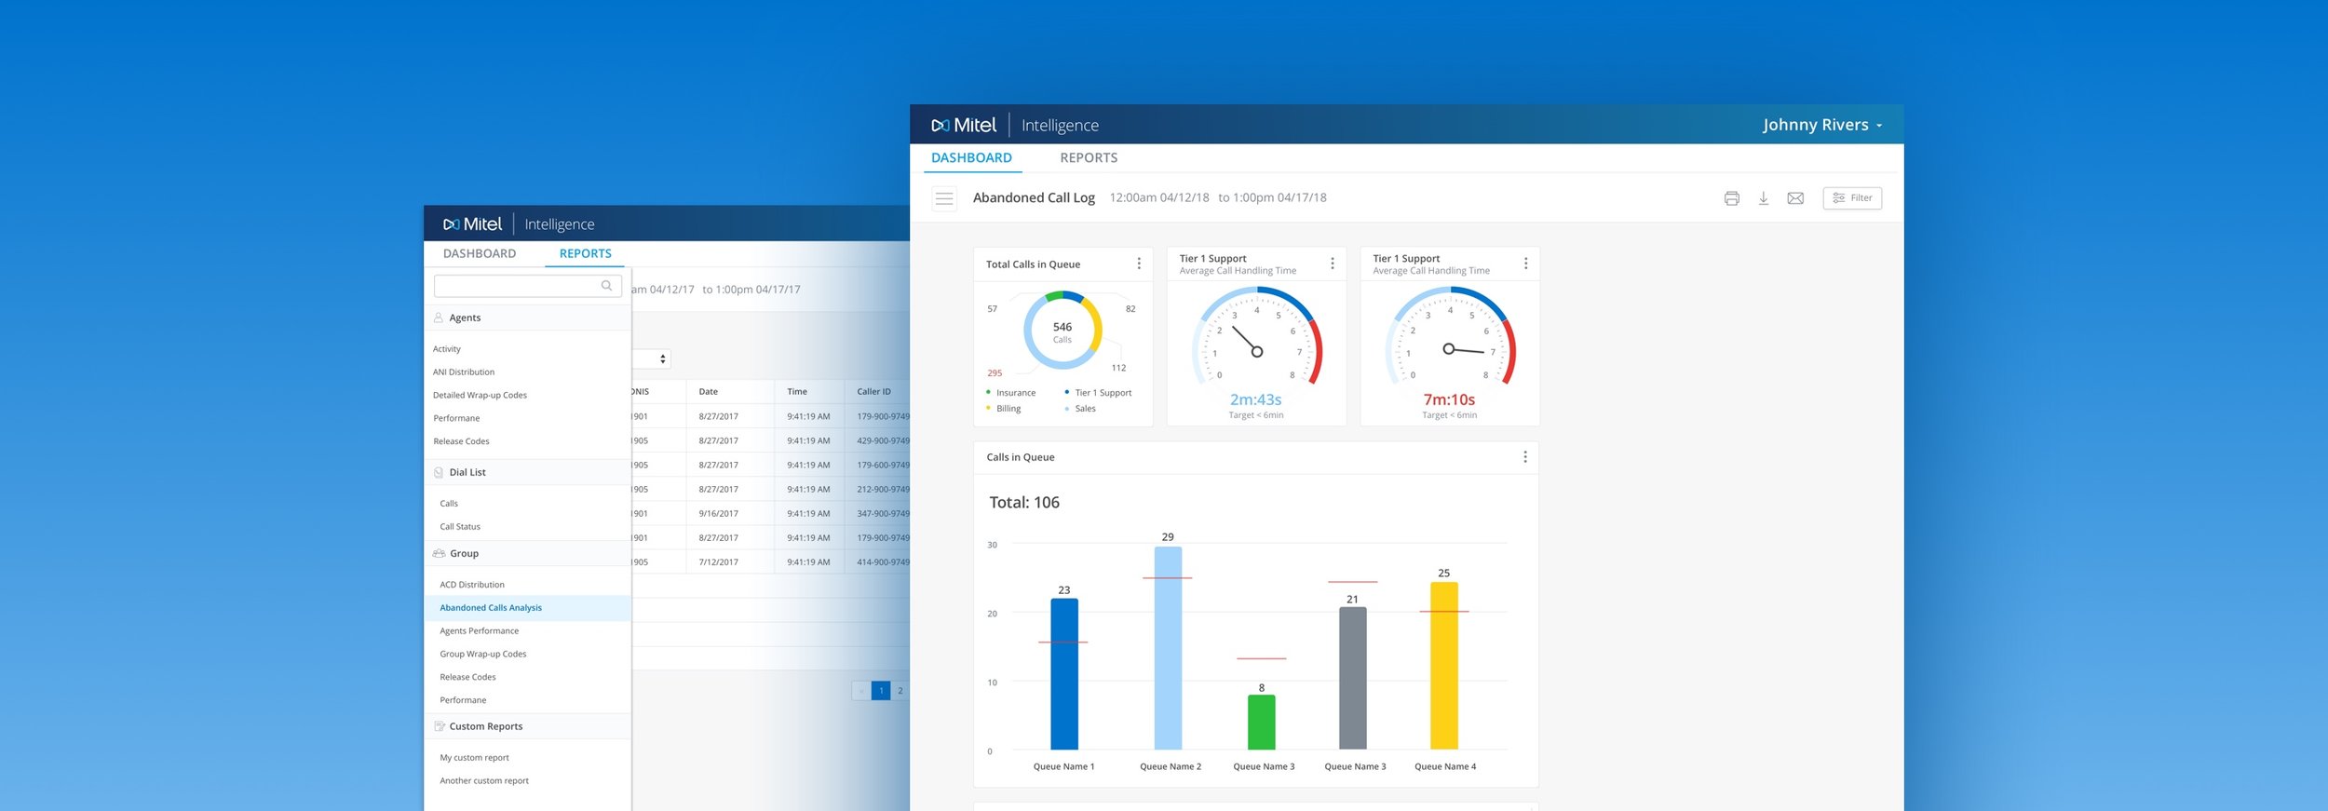Sort table by Time column header
The image size is (2328, 811).
pos(797,392)
